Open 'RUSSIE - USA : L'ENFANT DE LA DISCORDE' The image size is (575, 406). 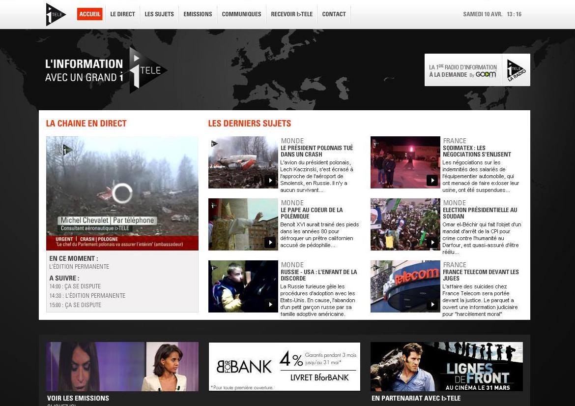(x=318, y=275)
